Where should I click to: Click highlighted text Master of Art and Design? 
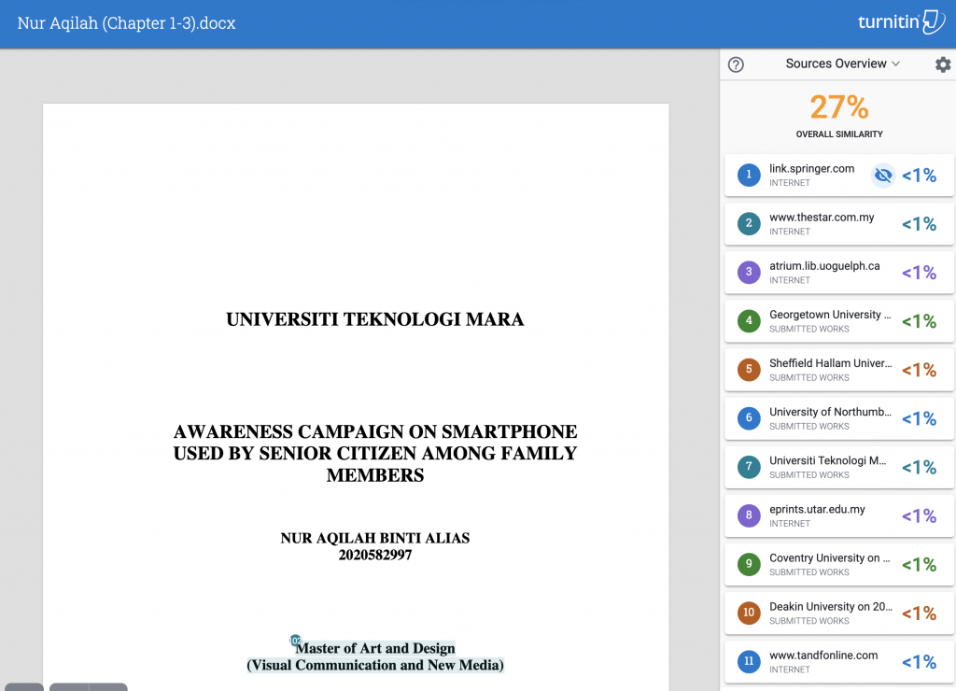pos(375,648)
